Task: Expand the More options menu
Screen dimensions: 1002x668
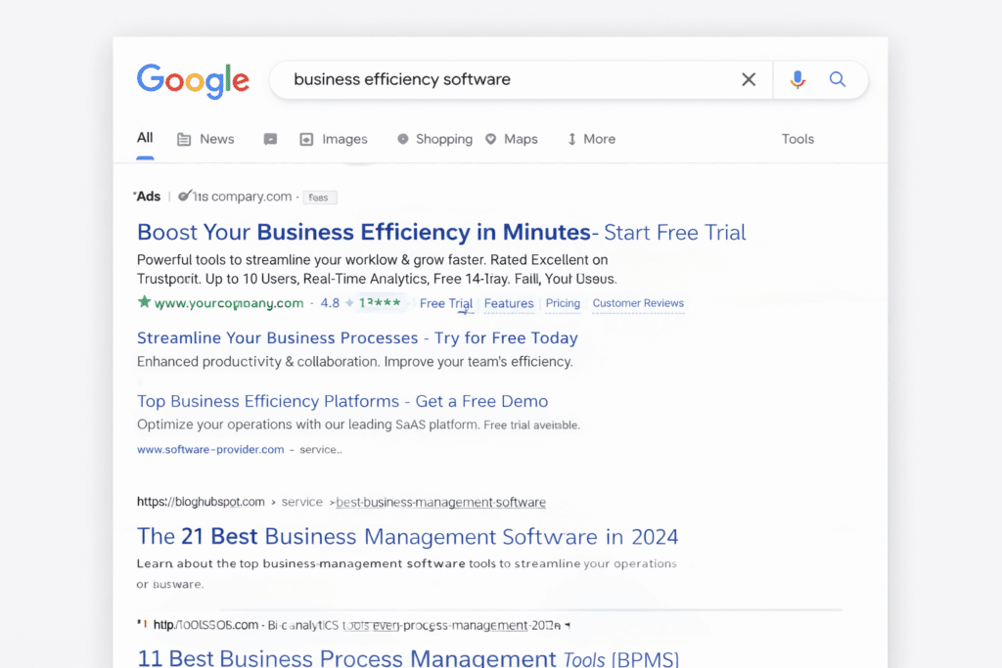Action: 591,139
